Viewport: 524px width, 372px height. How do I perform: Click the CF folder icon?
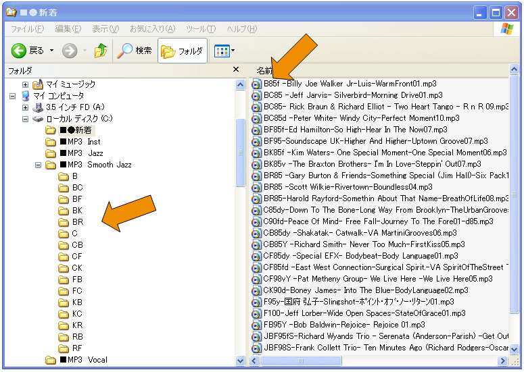point(64,257)
